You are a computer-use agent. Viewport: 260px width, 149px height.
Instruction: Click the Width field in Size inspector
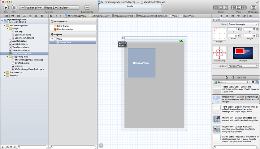tap(234, 36)
